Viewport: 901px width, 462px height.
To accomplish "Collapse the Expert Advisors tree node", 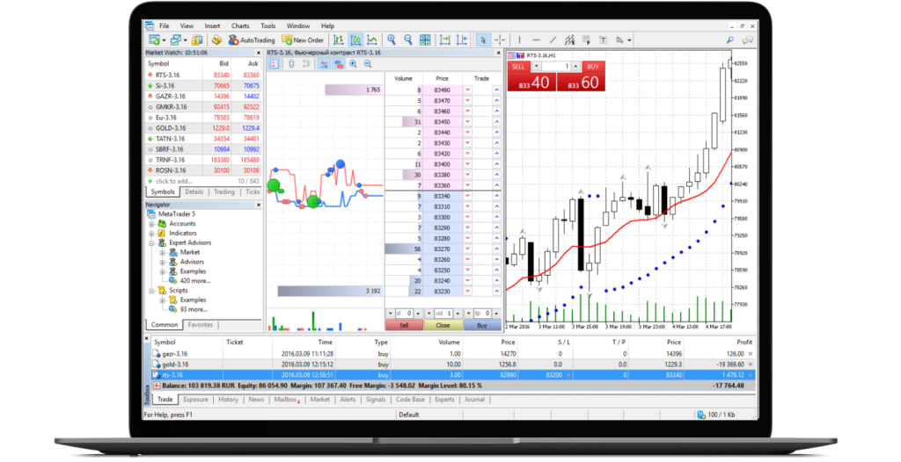I will [x=151, y=242].
